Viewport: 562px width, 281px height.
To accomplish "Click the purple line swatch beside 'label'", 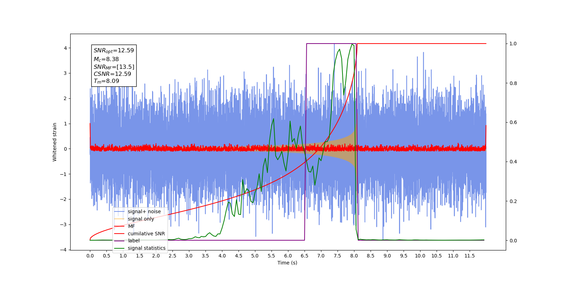I will pyautogui.click(x=119, y=241).
